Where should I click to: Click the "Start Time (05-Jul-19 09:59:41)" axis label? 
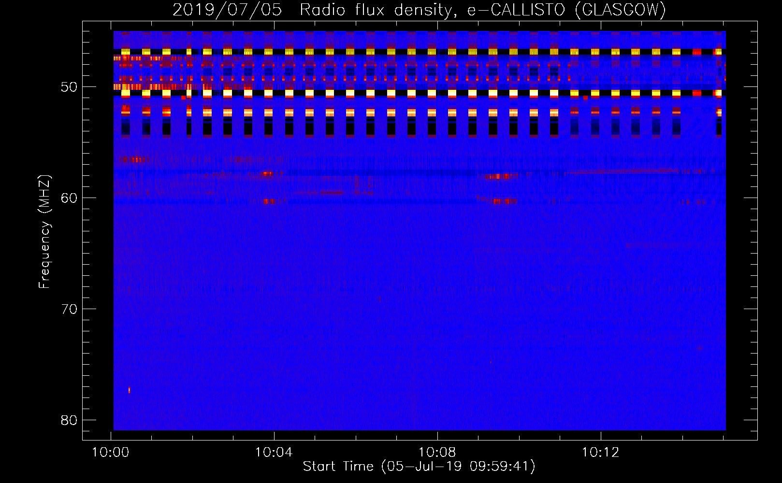[419, 467]
